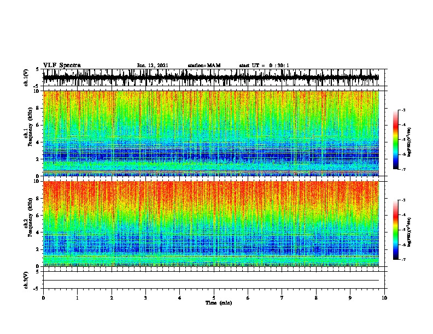This screenshot has width=433, height=334.
Task: Click the ch.1 colorbar log(PSD) unit label
Action: (409, 142)
